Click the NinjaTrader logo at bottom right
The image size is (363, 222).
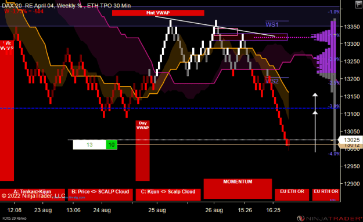tap(329, 218)
